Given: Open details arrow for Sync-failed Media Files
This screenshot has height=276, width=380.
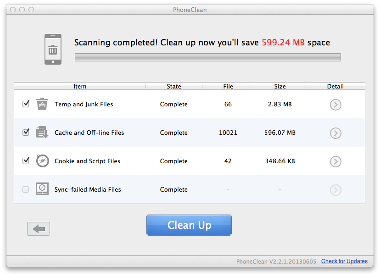Looking at the screenshot, I should click(x=335, y=190).
